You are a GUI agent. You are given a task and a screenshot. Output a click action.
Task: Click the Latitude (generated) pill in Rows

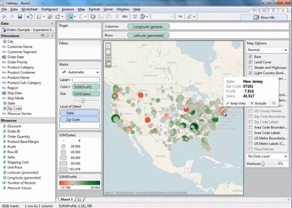pyautogui.click(x=148, y=35)
